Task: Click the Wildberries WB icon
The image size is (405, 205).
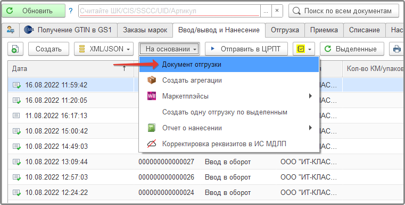Action: click(152, 96)
